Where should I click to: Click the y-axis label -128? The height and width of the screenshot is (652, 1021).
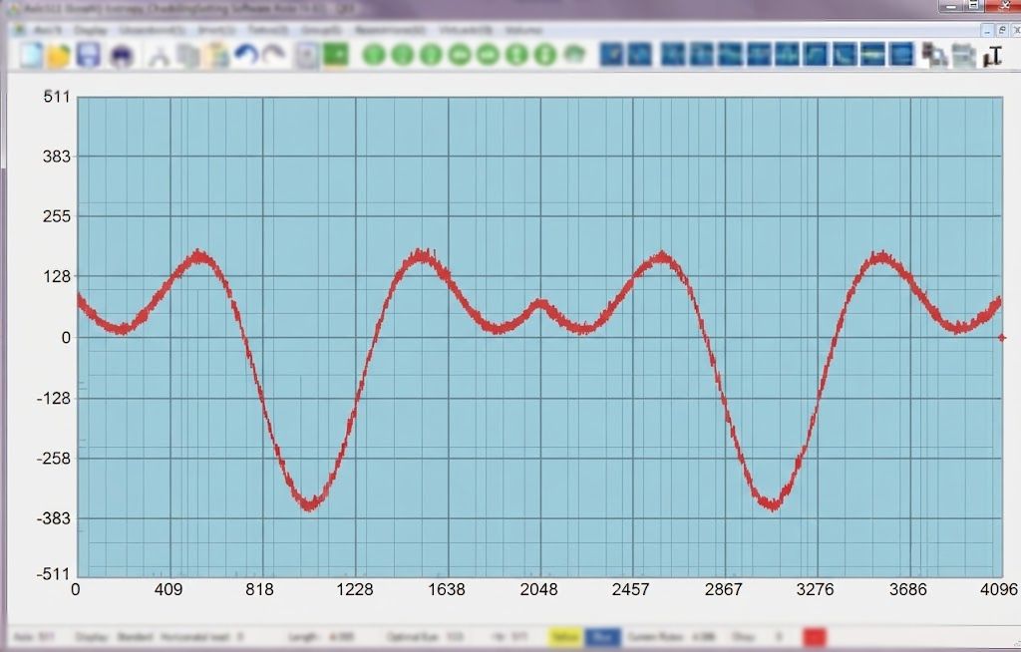tap(54, 398)
